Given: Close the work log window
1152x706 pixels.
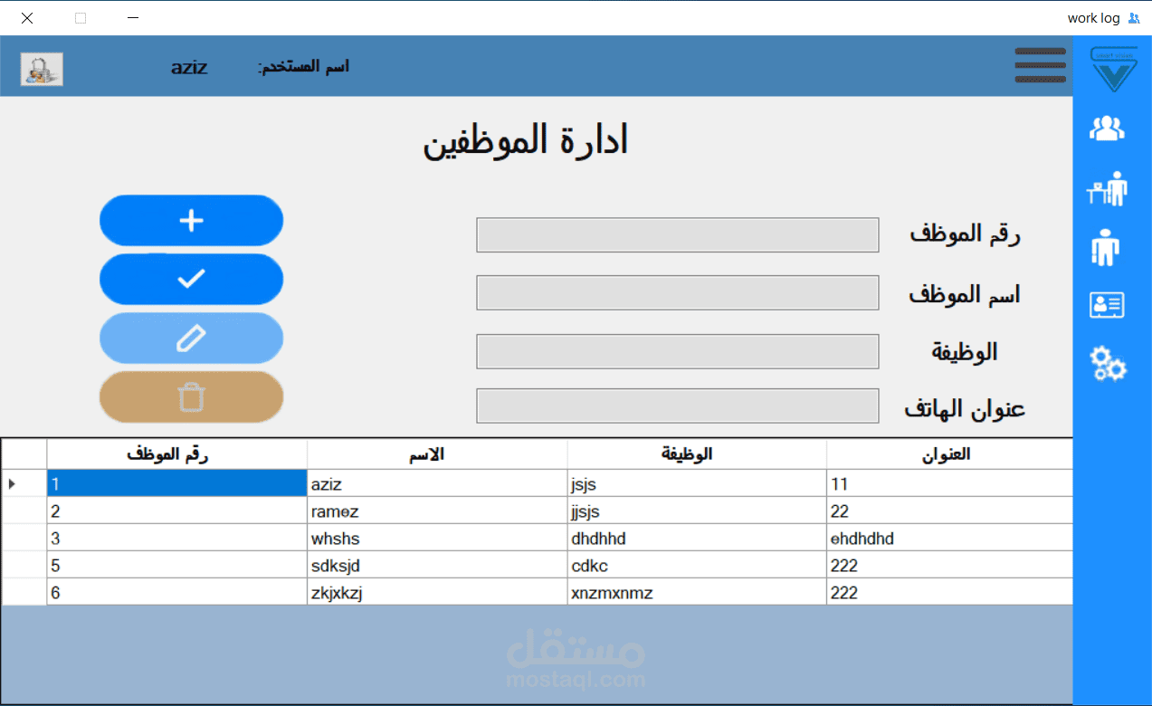Looking at the screenshot, I should (27, 17).
